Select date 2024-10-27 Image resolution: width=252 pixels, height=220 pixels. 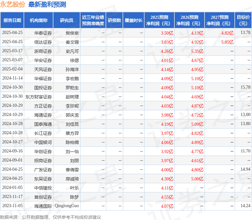tap(12, 142)
